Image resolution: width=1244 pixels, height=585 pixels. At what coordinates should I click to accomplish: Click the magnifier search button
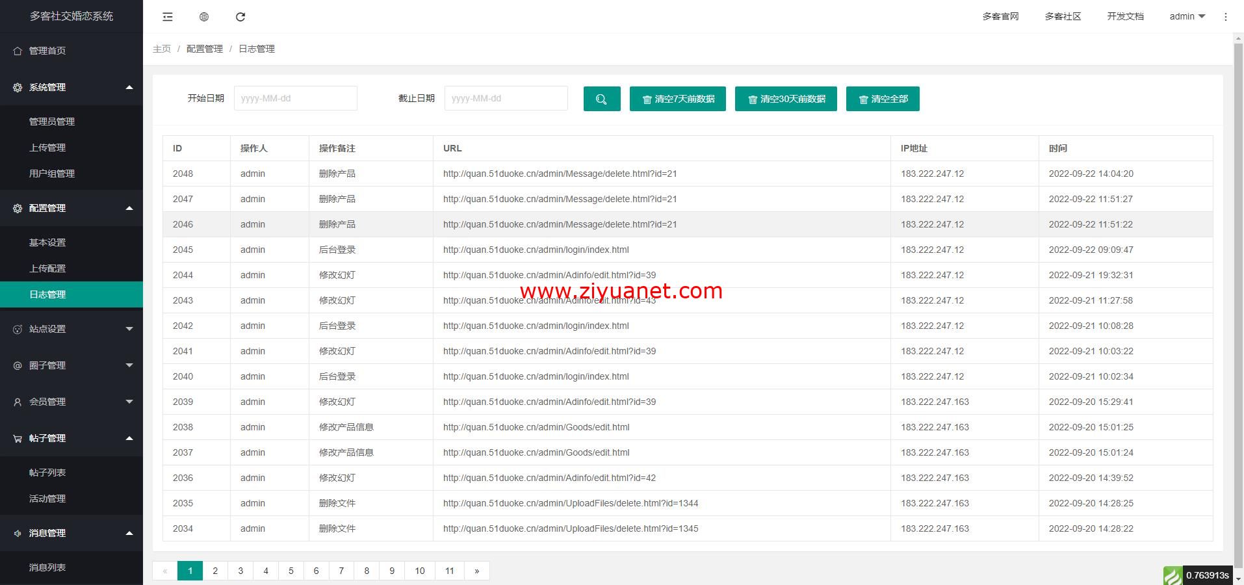pos(601,99)
